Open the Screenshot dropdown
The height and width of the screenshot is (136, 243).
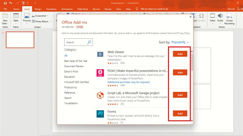[40, 16]
